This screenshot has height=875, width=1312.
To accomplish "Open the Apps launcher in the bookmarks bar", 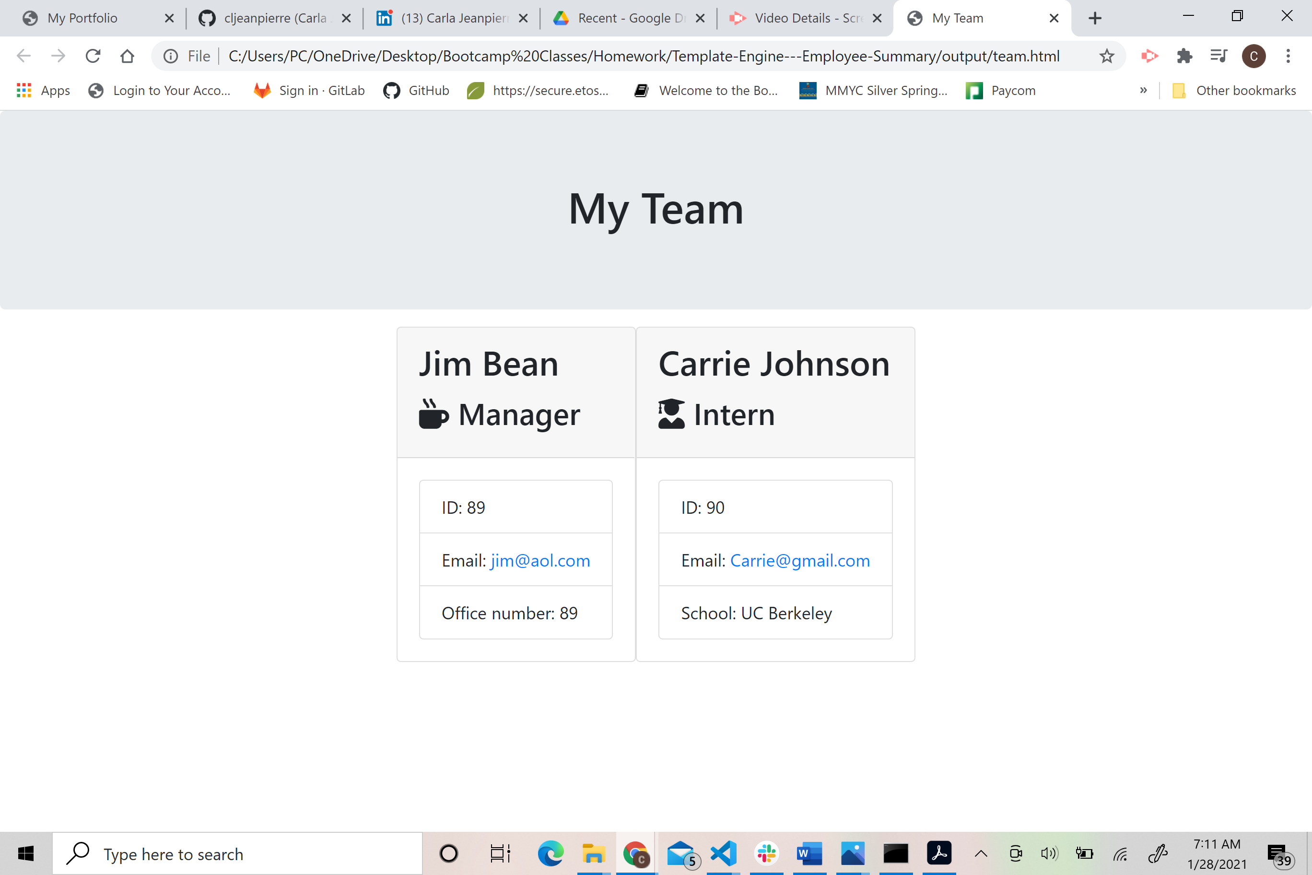I will tap(24, 90).
